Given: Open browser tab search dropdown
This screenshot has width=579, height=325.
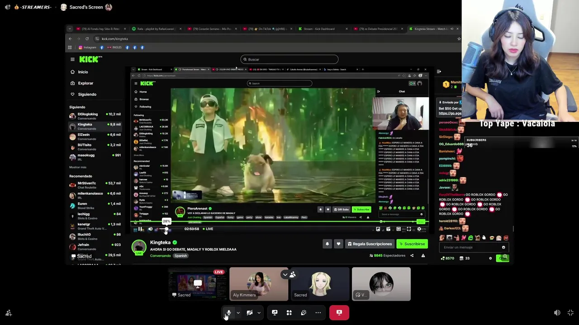Looking at the screenshot, I should (x=70, y=29).
